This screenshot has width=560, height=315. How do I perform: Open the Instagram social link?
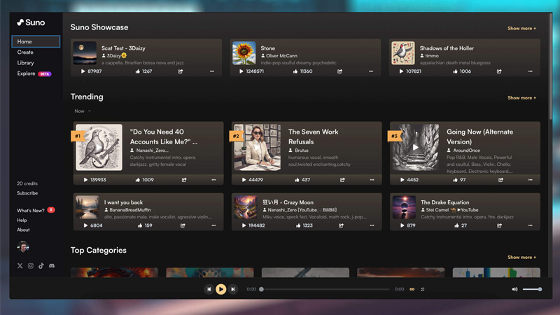tap(31, 266)
